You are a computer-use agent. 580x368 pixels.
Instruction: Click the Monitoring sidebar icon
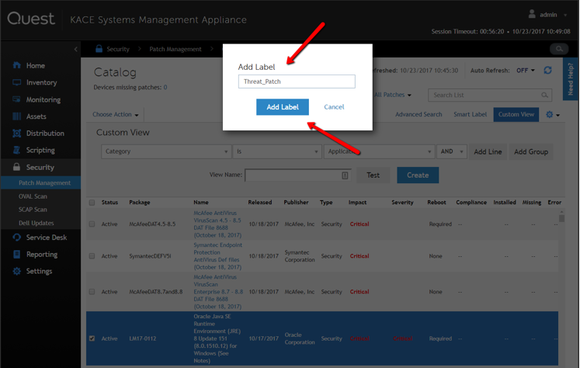(x=17, y=99)
